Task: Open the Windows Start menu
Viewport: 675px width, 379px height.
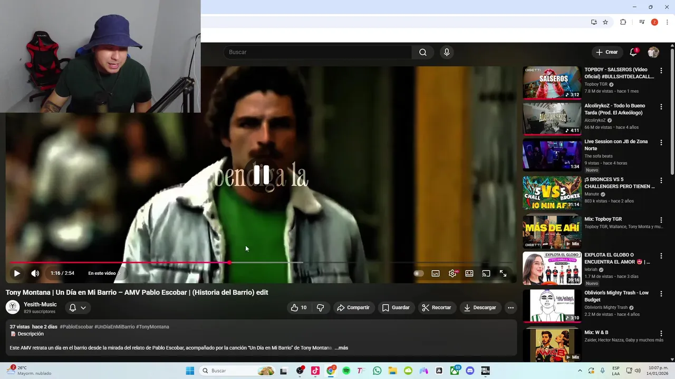Action: click(x=190, y=371)
